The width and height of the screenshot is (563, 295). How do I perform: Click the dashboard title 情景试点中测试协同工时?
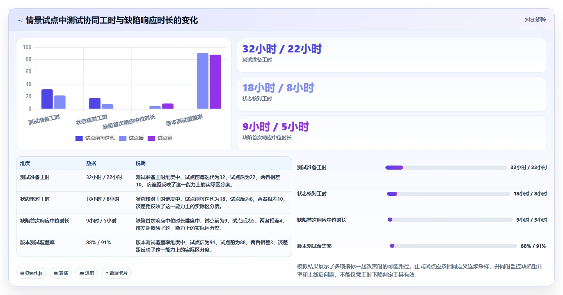coord(112,20)
